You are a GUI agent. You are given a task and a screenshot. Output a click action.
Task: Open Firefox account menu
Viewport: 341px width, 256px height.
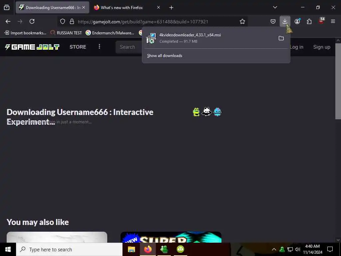pyautogui.click(x=297, y=21)
